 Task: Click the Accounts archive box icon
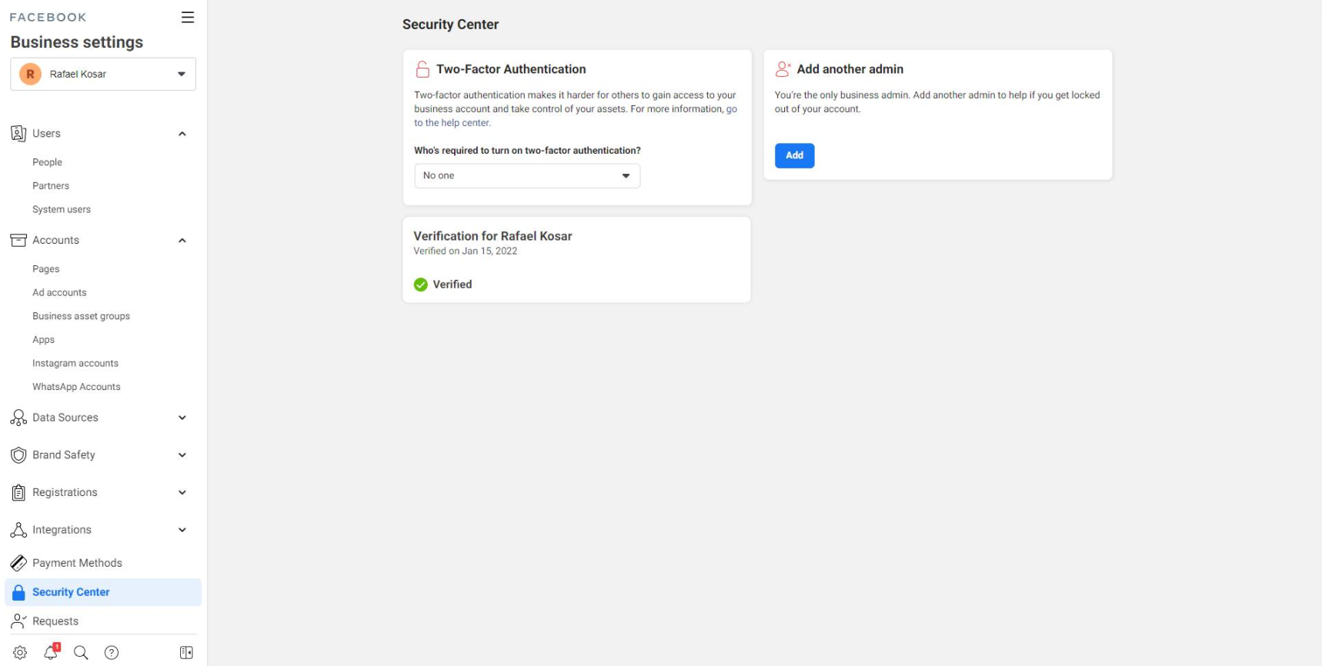tap(18, 240)
